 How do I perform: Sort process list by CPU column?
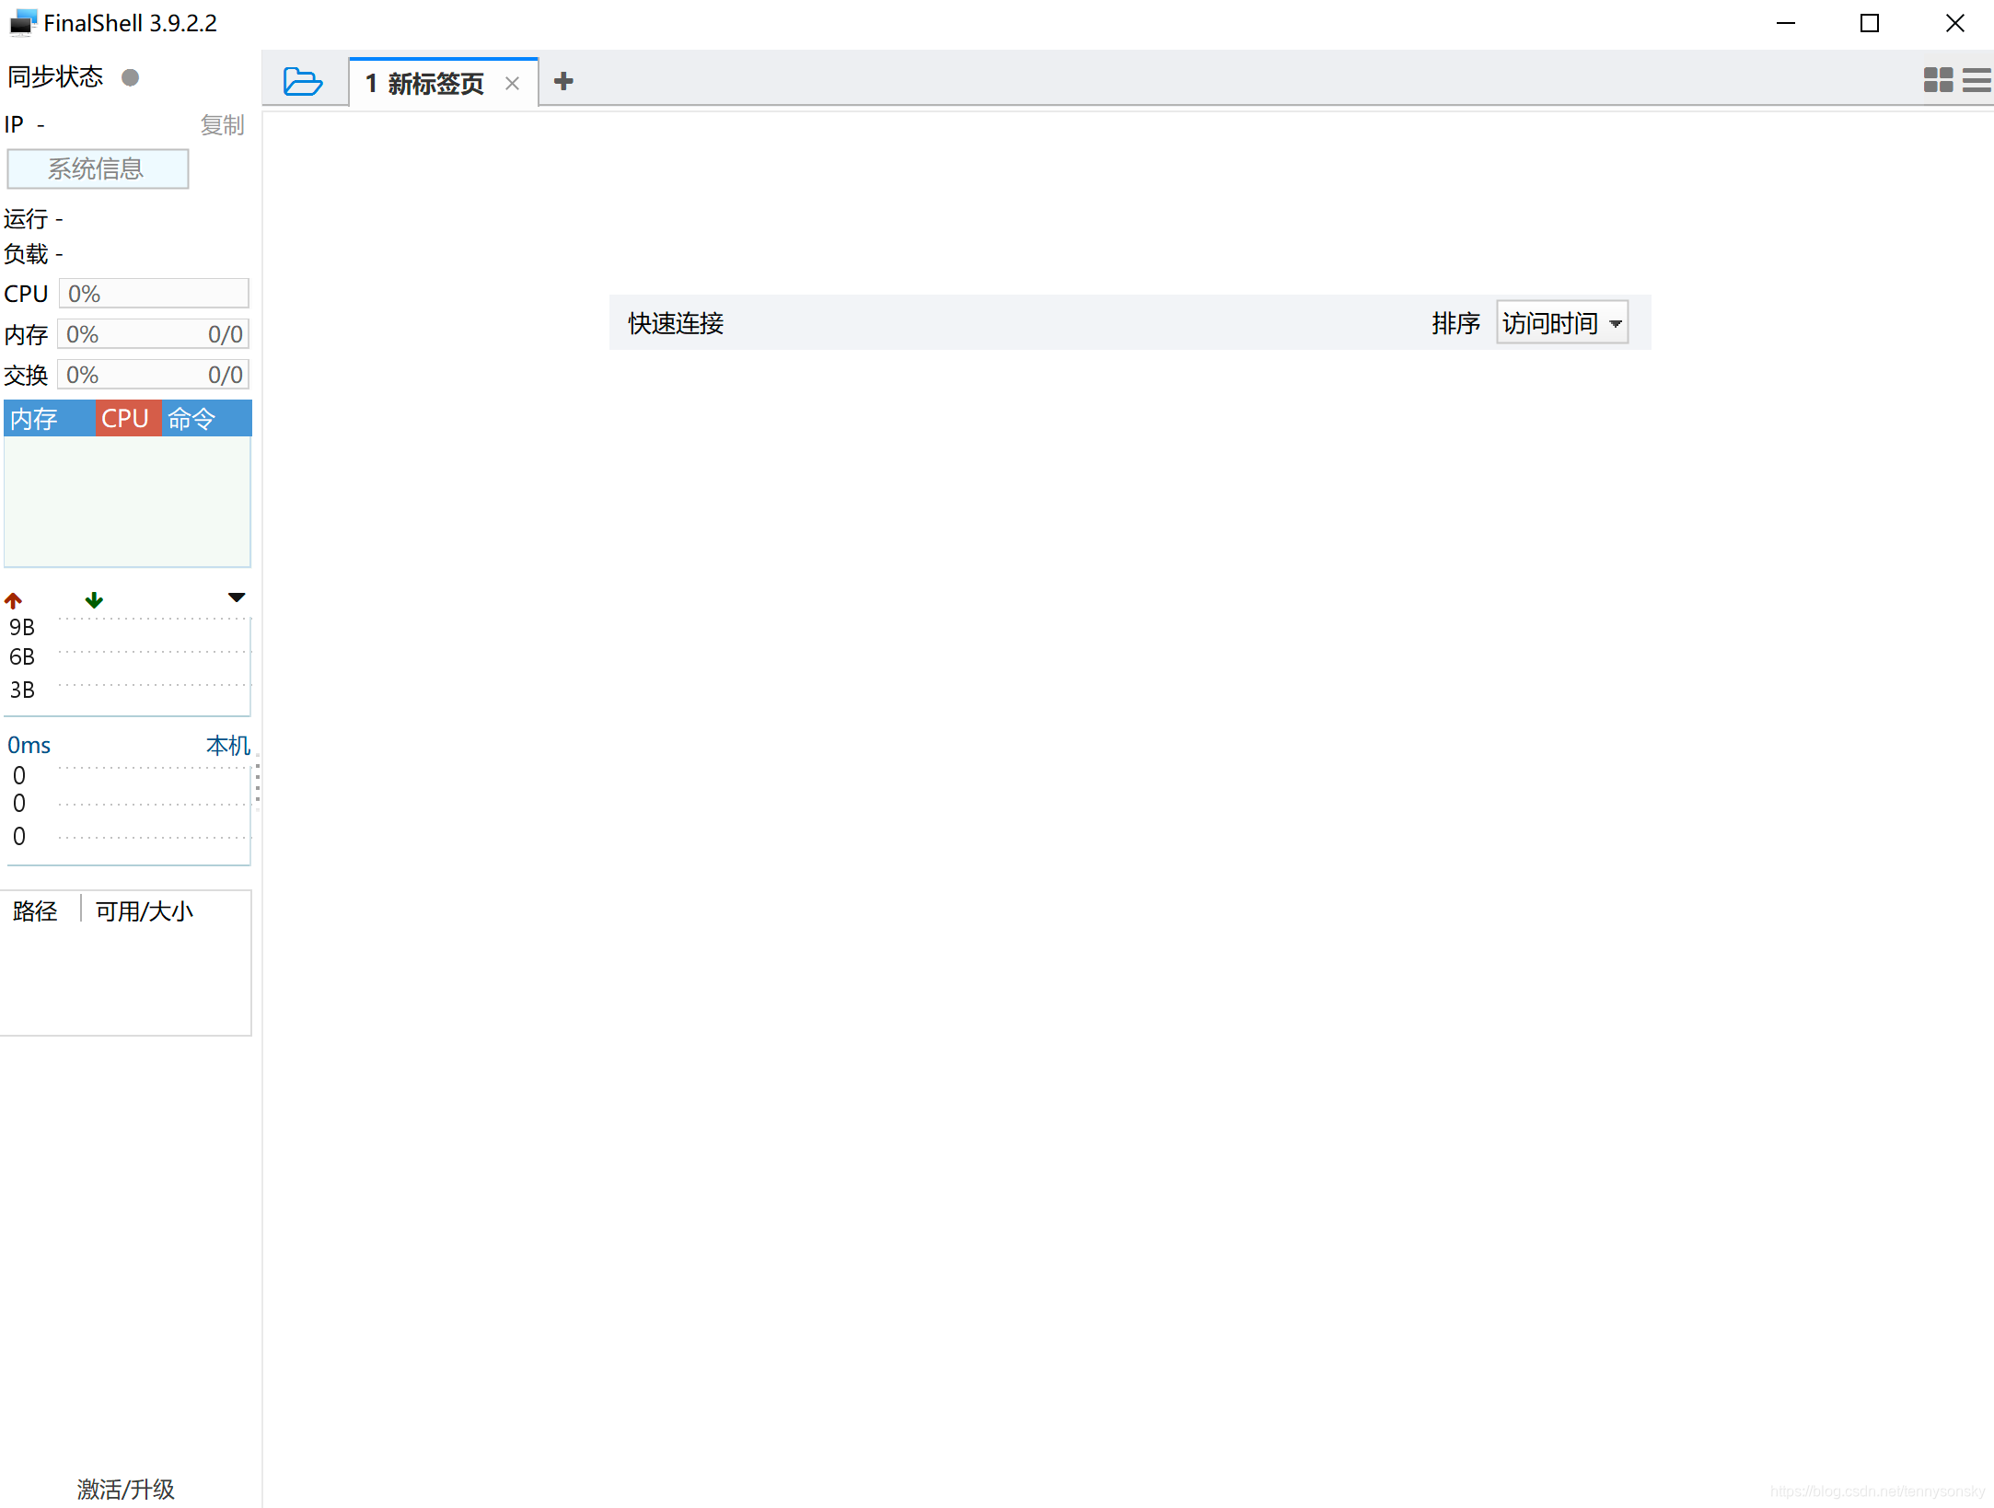[x=125, y=419]
